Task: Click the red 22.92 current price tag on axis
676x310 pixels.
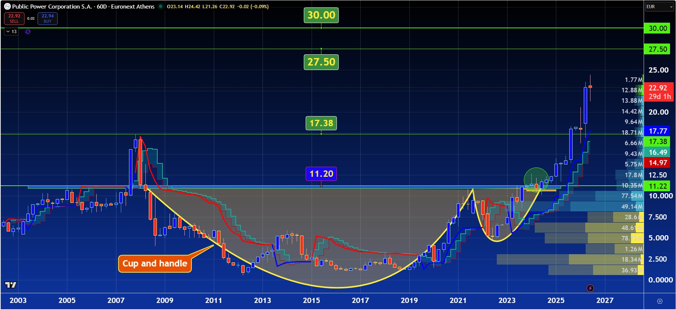Action: pos(658,88)
